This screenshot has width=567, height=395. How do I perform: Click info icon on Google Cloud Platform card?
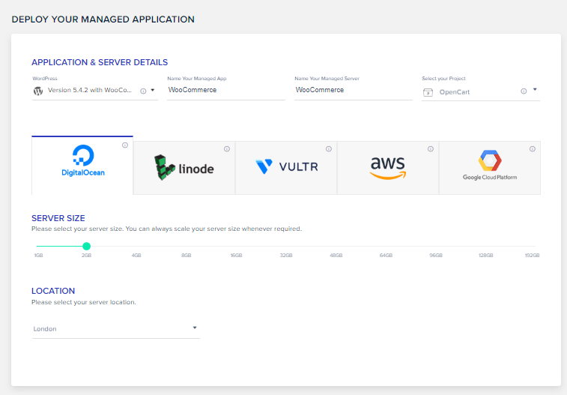pos(532,149)
